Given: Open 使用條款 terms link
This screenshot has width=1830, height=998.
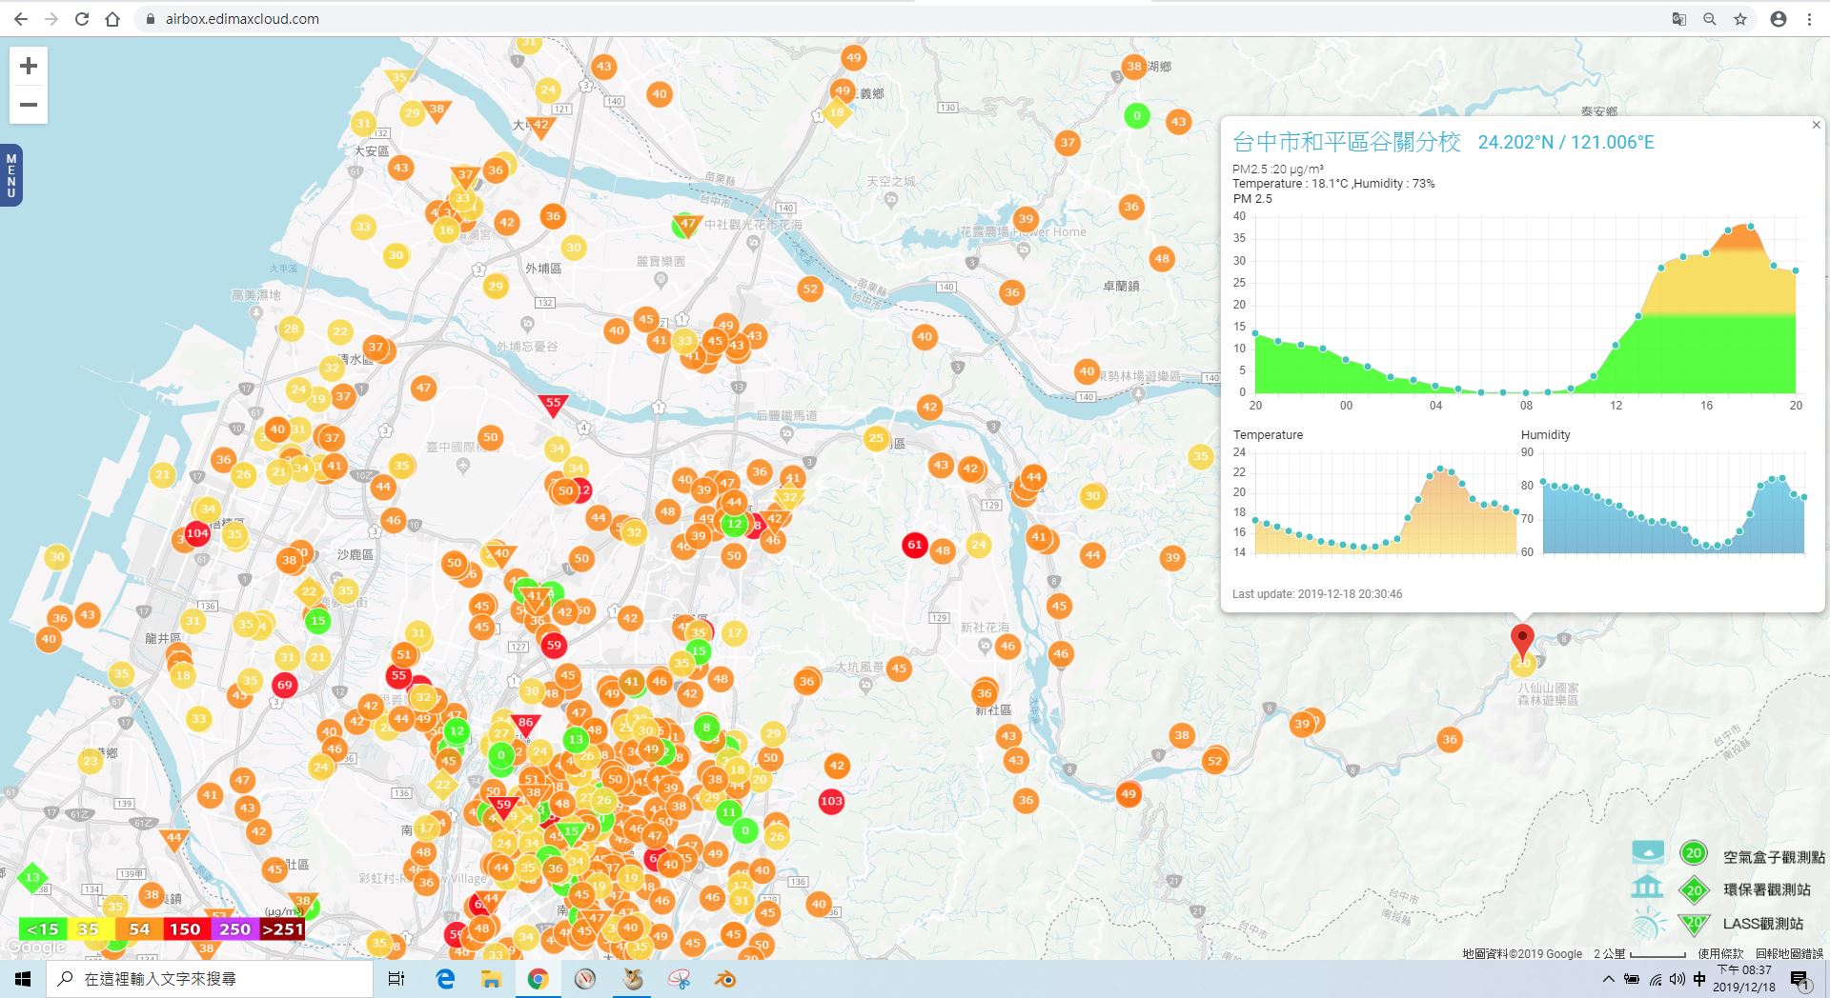Looking at the screenshot, I should (x=1720, y=953).
